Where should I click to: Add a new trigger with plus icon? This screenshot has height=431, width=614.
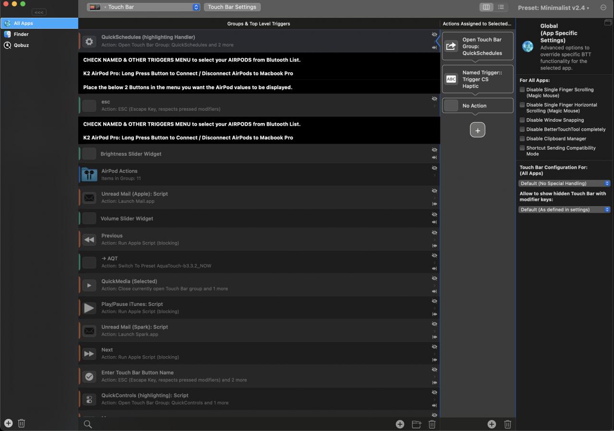pos(400,424)
